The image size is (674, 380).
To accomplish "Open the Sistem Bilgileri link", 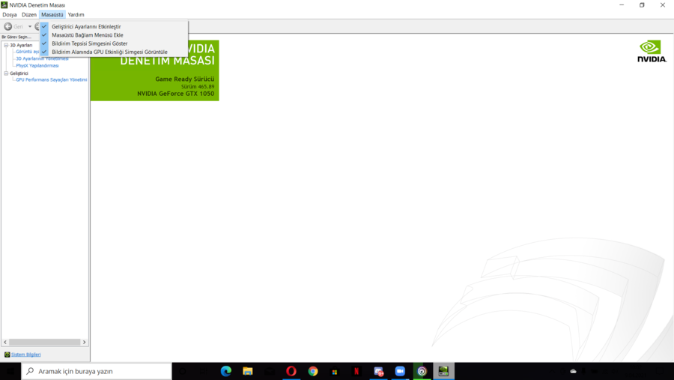I will click(25, 355).
